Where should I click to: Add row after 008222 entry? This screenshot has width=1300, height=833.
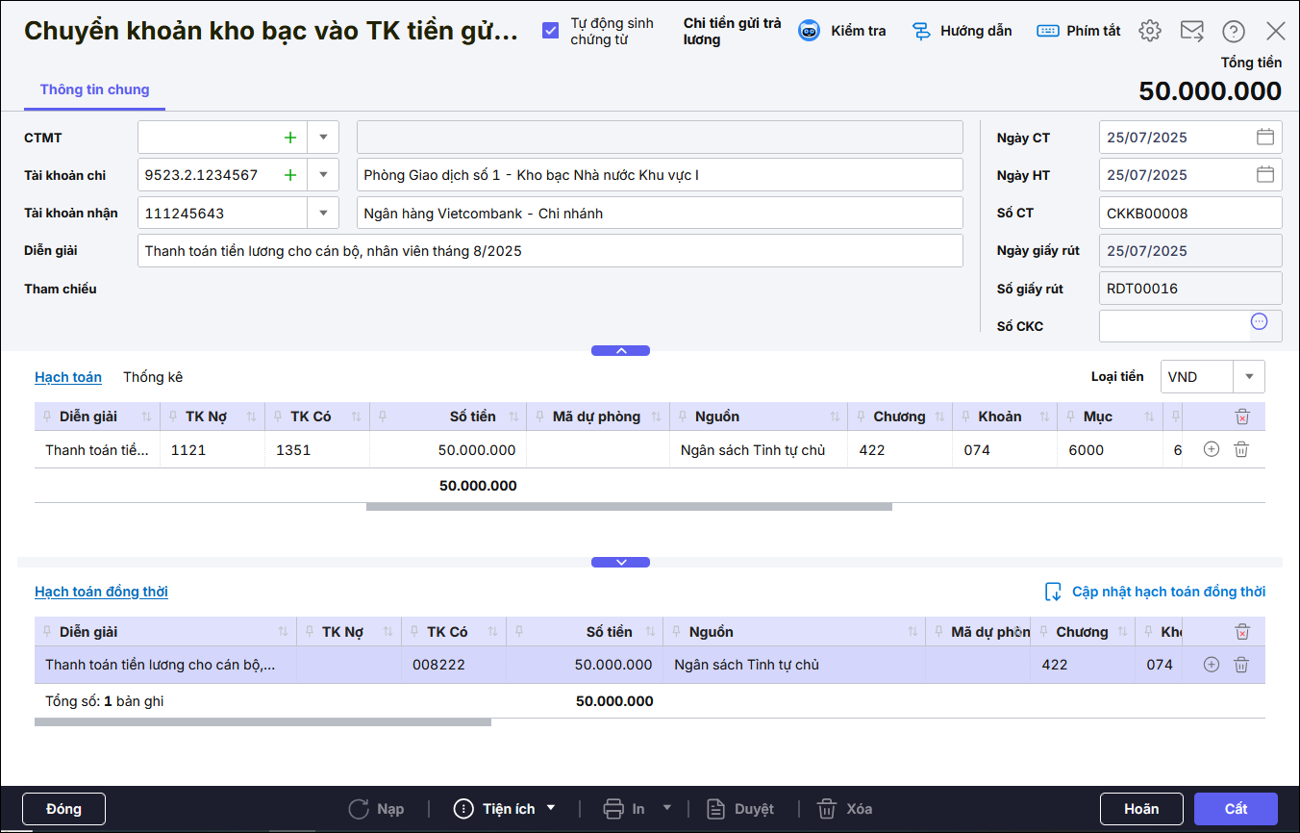pos(1212,664)
